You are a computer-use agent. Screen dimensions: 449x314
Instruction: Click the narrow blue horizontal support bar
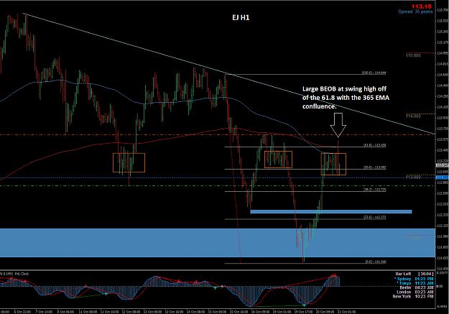point(331,212)
